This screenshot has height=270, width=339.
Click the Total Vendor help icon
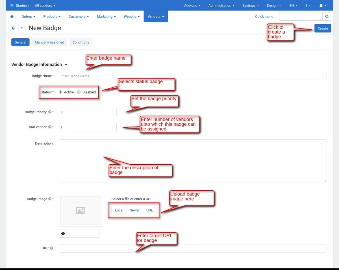50,127
